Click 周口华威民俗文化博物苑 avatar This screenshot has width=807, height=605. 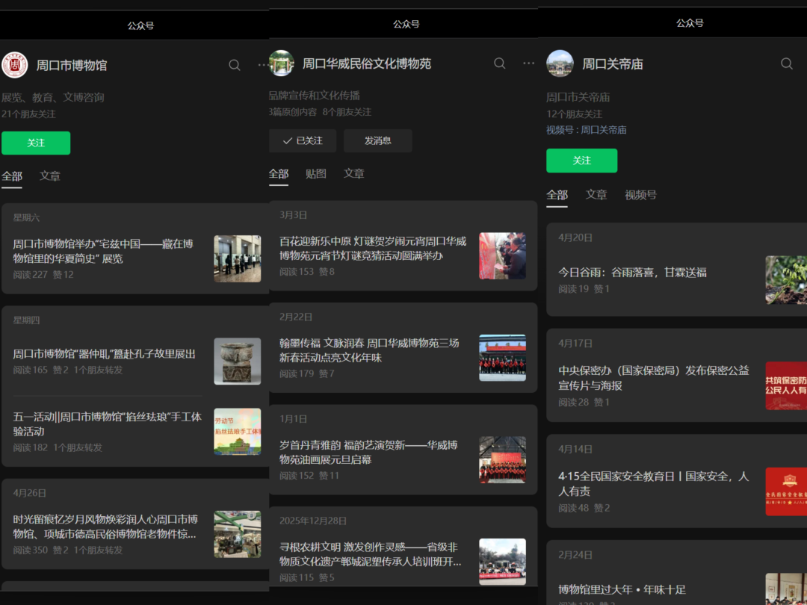tap(281, 63)
